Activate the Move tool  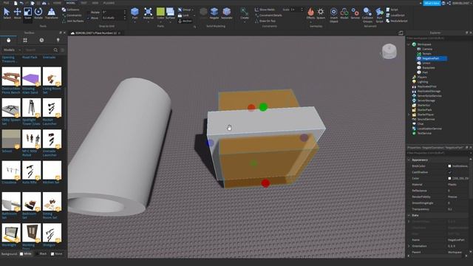click(18, 13)
